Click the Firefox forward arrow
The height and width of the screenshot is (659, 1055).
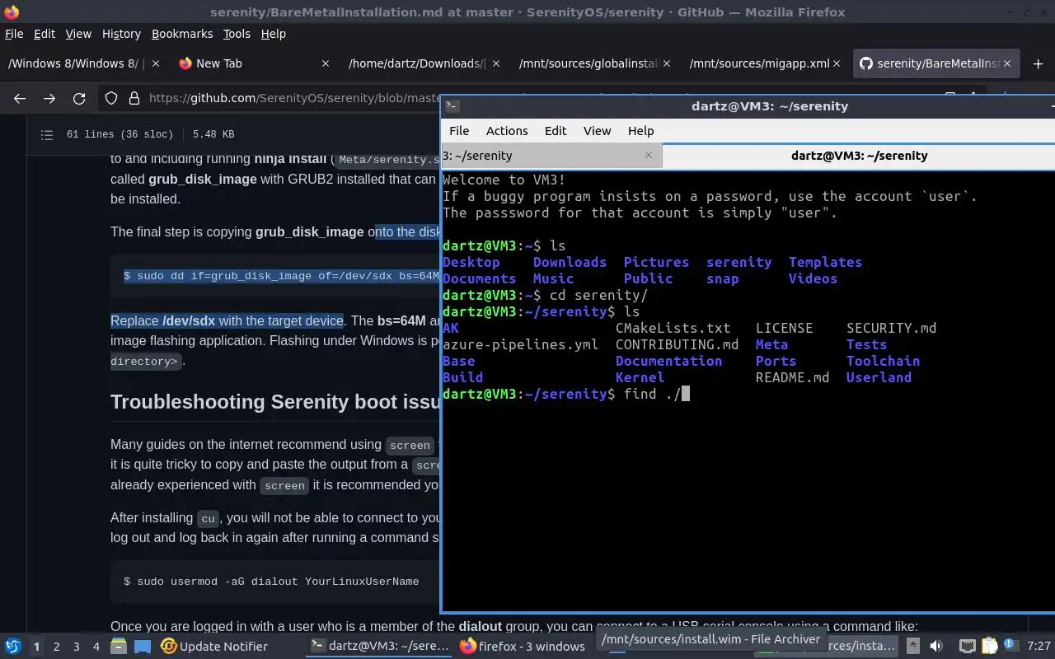pos(49,98)
